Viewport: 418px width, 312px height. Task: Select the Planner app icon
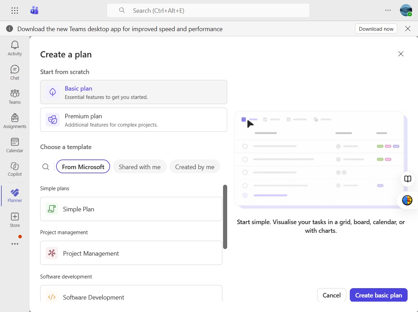(x=15, y=195)
